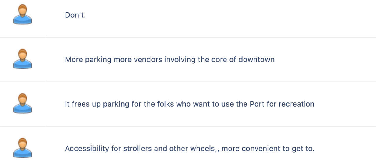Image resolution: width=376 pixels, height=163 pixels.
Task: Select the "It frees up parking" comment
Action: (x=189, y=104)
